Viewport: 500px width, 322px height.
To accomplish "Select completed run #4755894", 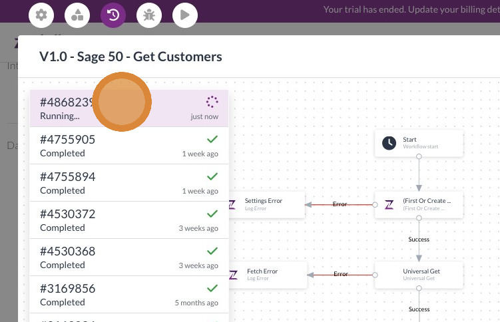I will point(129,183).
